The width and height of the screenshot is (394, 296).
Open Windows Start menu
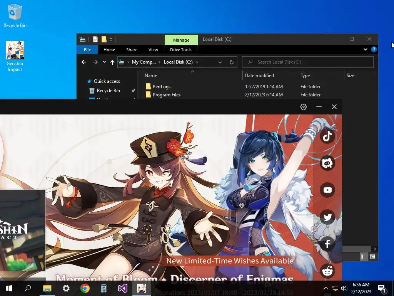click(x=9, y=288)
